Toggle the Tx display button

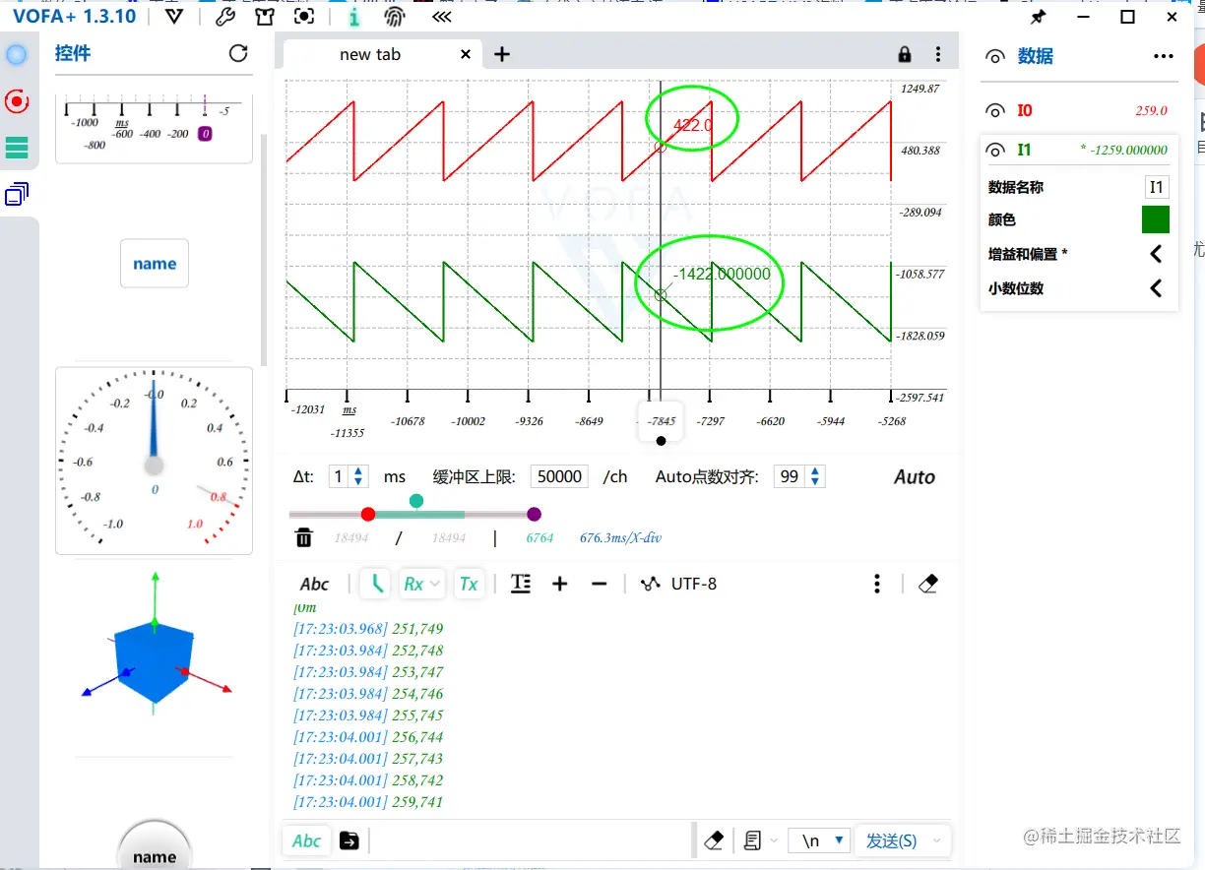point(469,583)
